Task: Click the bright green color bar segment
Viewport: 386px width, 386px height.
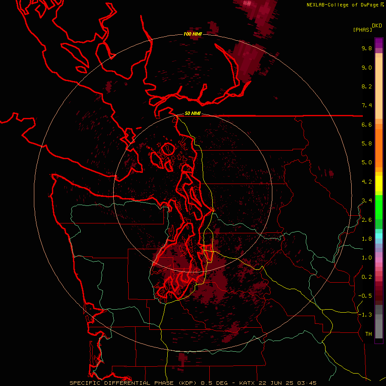Action: [379, 207]
